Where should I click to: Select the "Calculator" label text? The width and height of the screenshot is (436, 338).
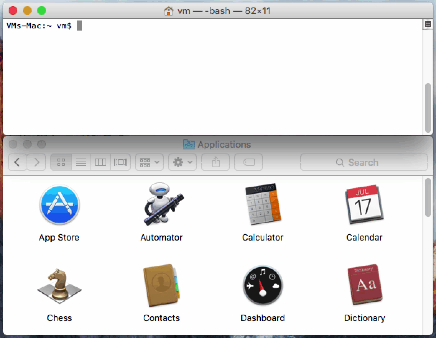point(263,238)
